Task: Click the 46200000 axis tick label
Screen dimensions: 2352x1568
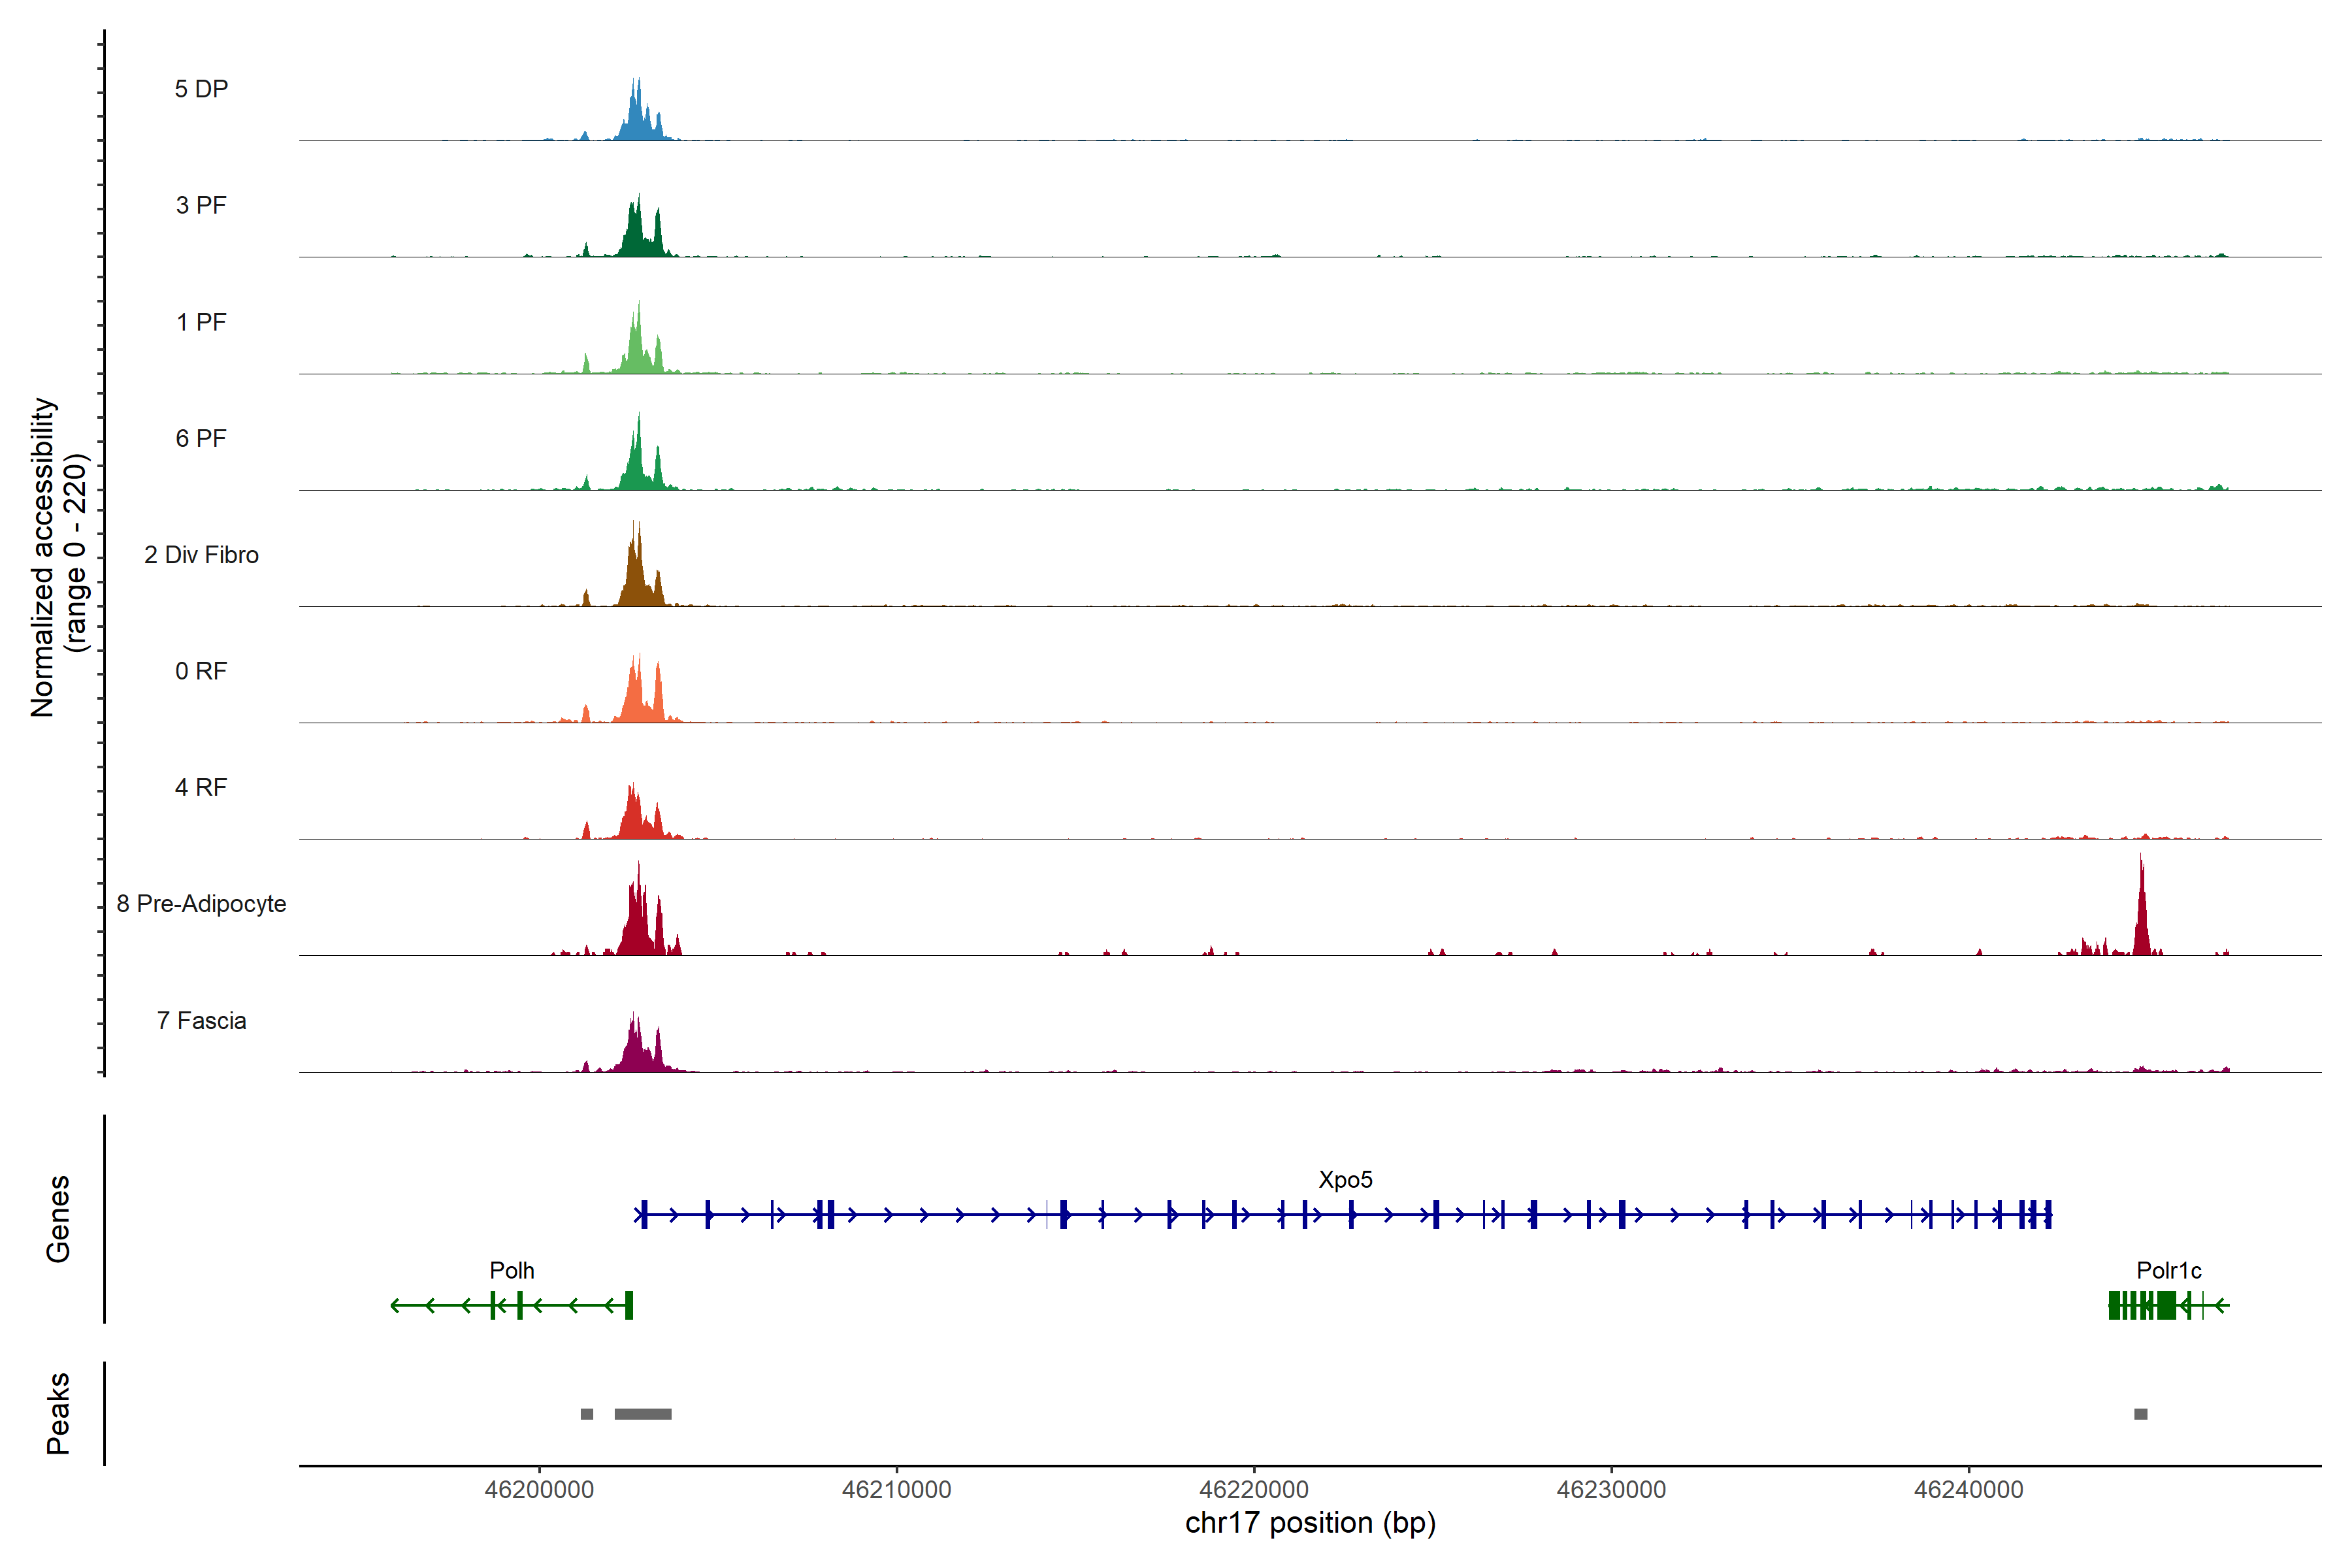Action: tap(539, 1489)
